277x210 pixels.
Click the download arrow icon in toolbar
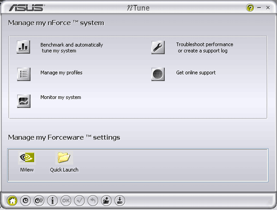click(120, 200)
